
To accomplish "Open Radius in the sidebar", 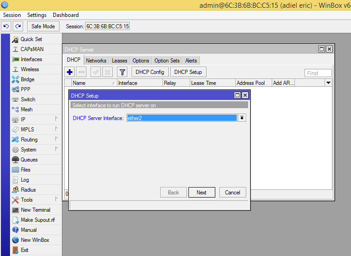I will 36,190.
